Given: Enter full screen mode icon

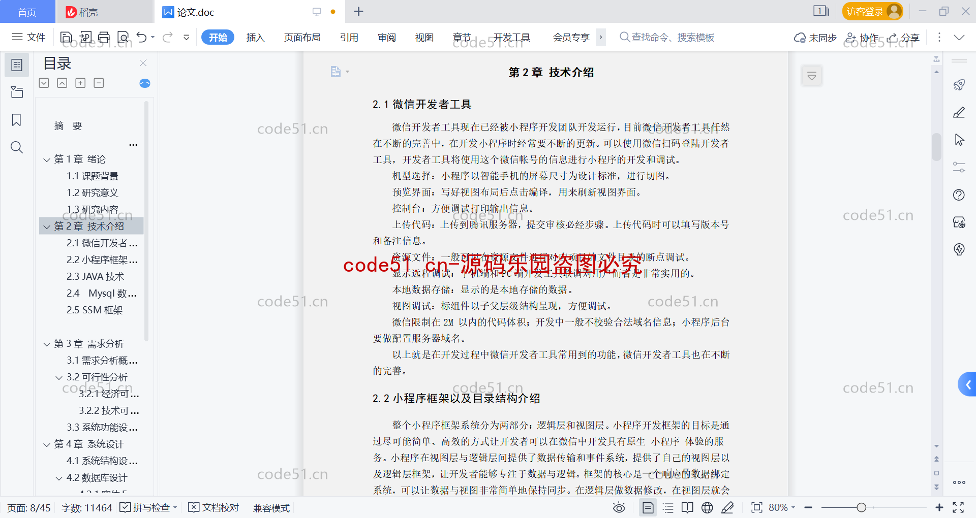Looking at the screenshot, I should point(958,507).
